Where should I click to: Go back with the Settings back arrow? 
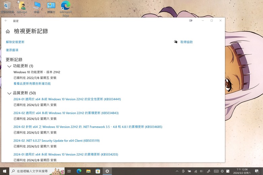6,21
